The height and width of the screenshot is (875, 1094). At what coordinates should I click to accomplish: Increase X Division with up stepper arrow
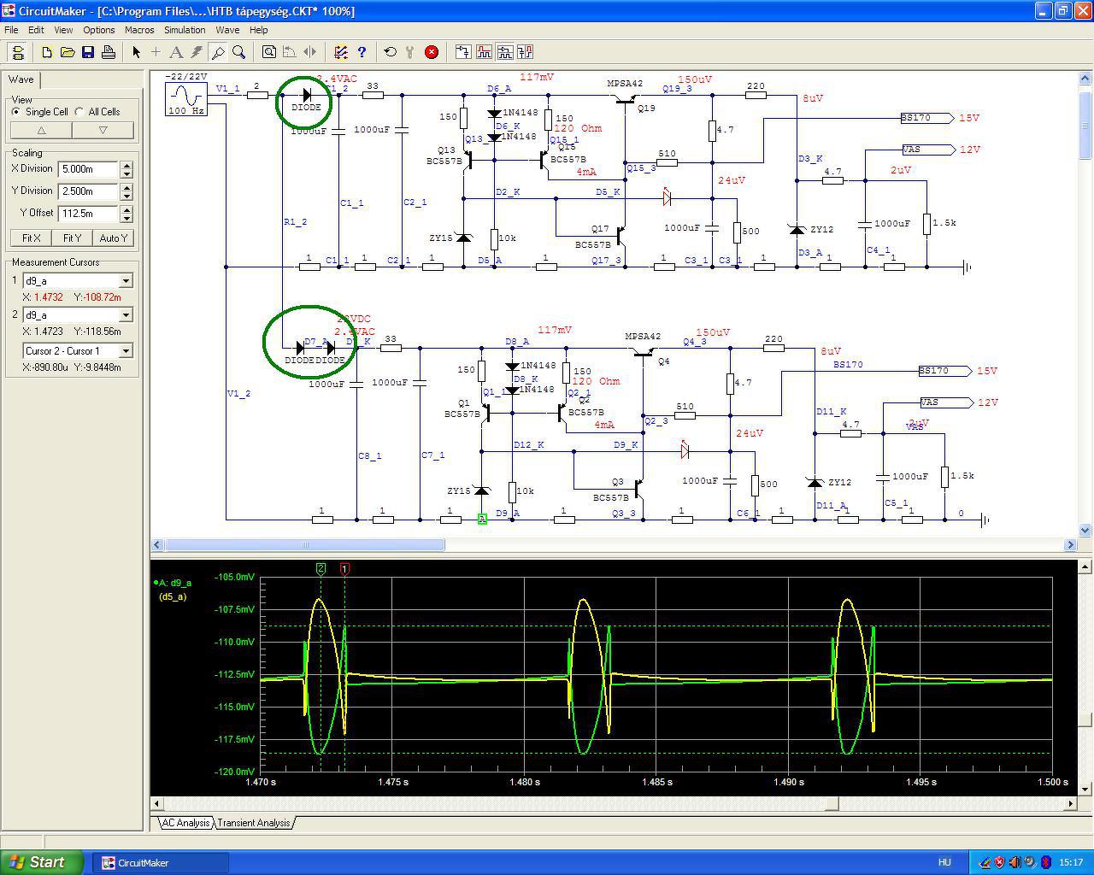126,165
